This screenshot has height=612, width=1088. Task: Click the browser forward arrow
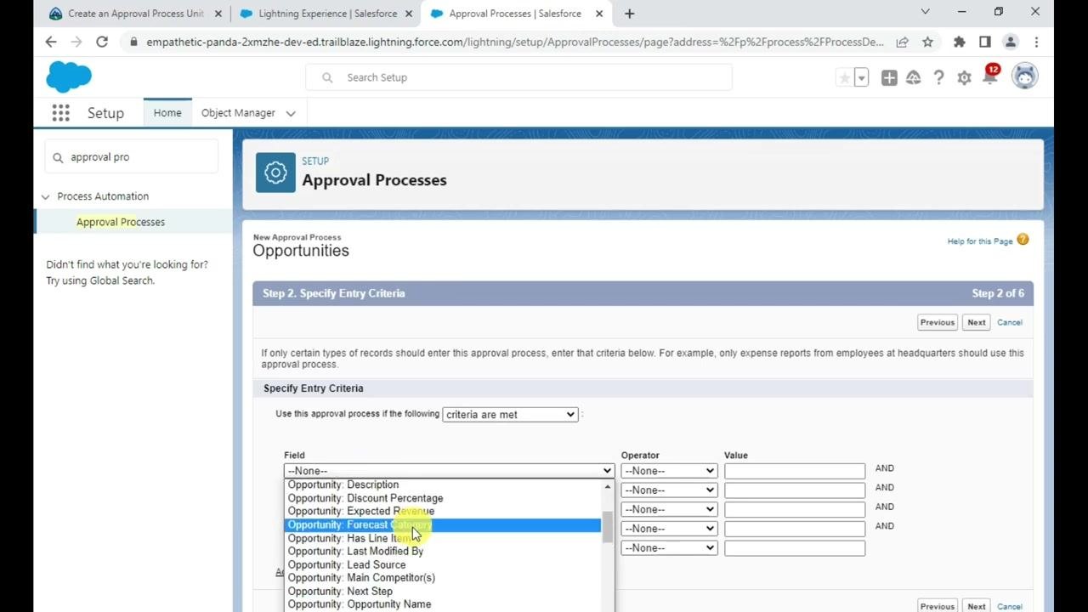coord(76,42)
